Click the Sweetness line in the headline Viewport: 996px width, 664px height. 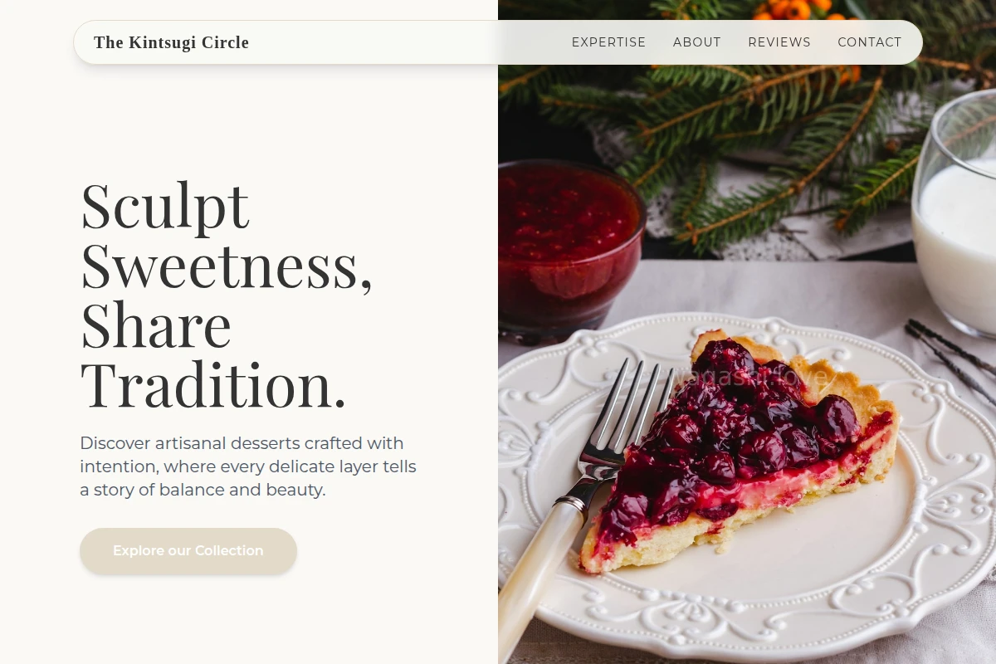[x=226, y=266]
